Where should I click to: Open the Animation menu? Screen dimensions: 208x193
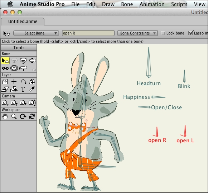[x=152, y=4]
